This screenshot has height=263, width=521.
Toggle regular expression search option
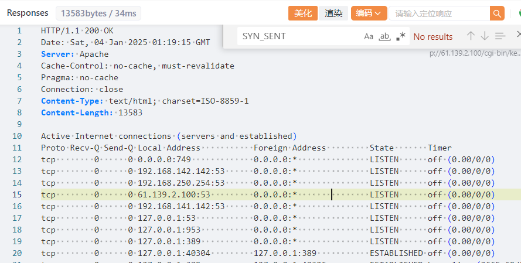(x=401, y=36)
